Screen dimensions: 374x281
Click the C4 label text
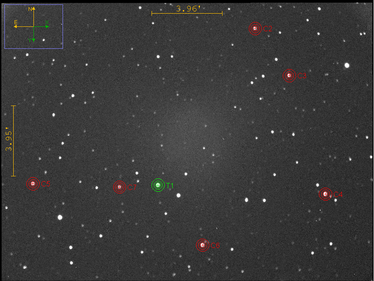tap(338, 194)
